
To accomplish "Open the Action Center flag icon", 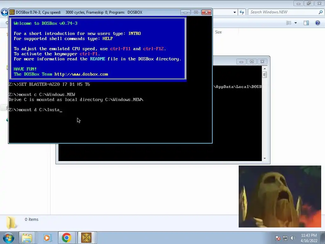I will pos(277,238).
